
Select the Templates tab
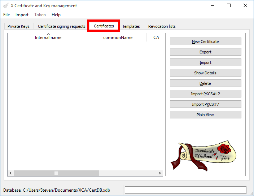point(131,26)
